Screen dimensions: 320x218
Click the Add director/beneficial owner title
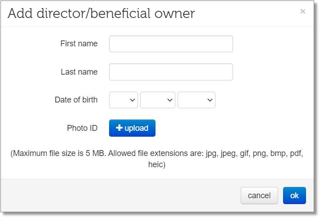(x=101, y=13)
